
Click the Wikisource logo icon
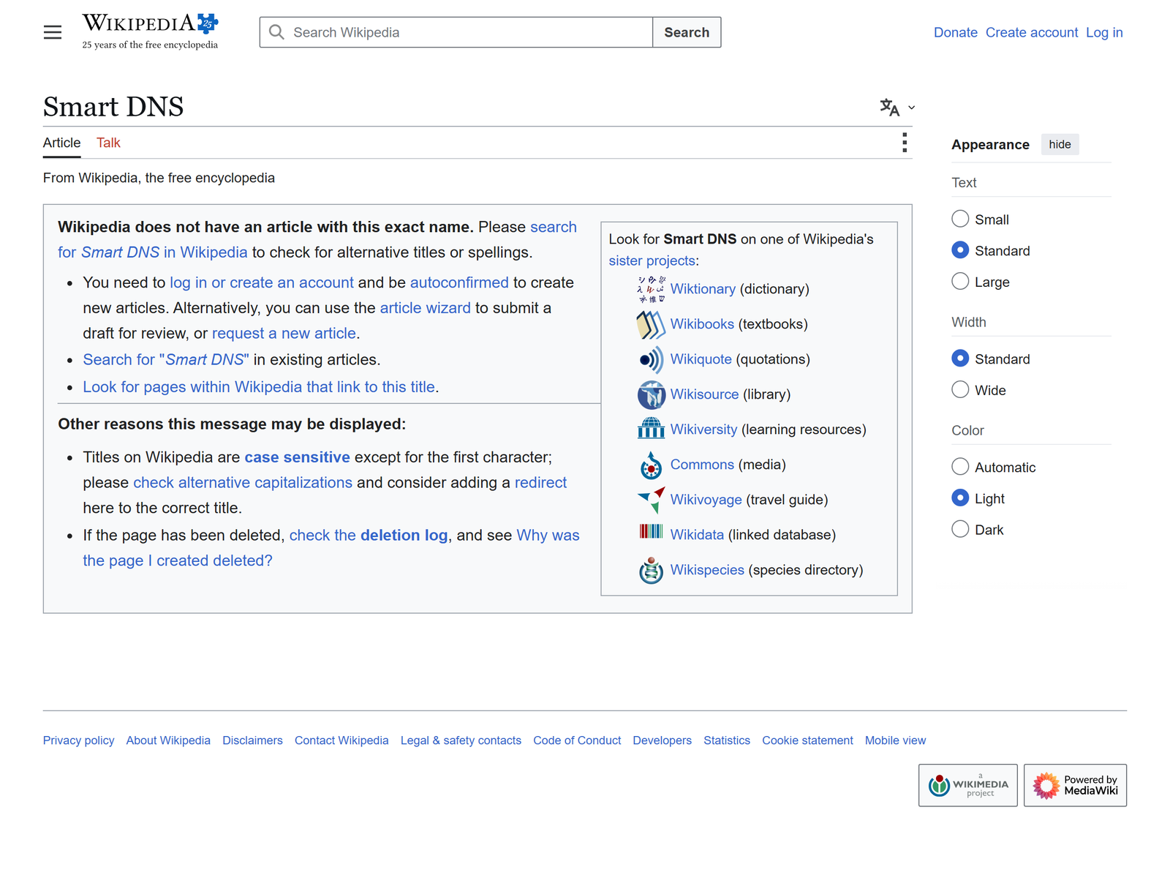(x=651, y=394)
